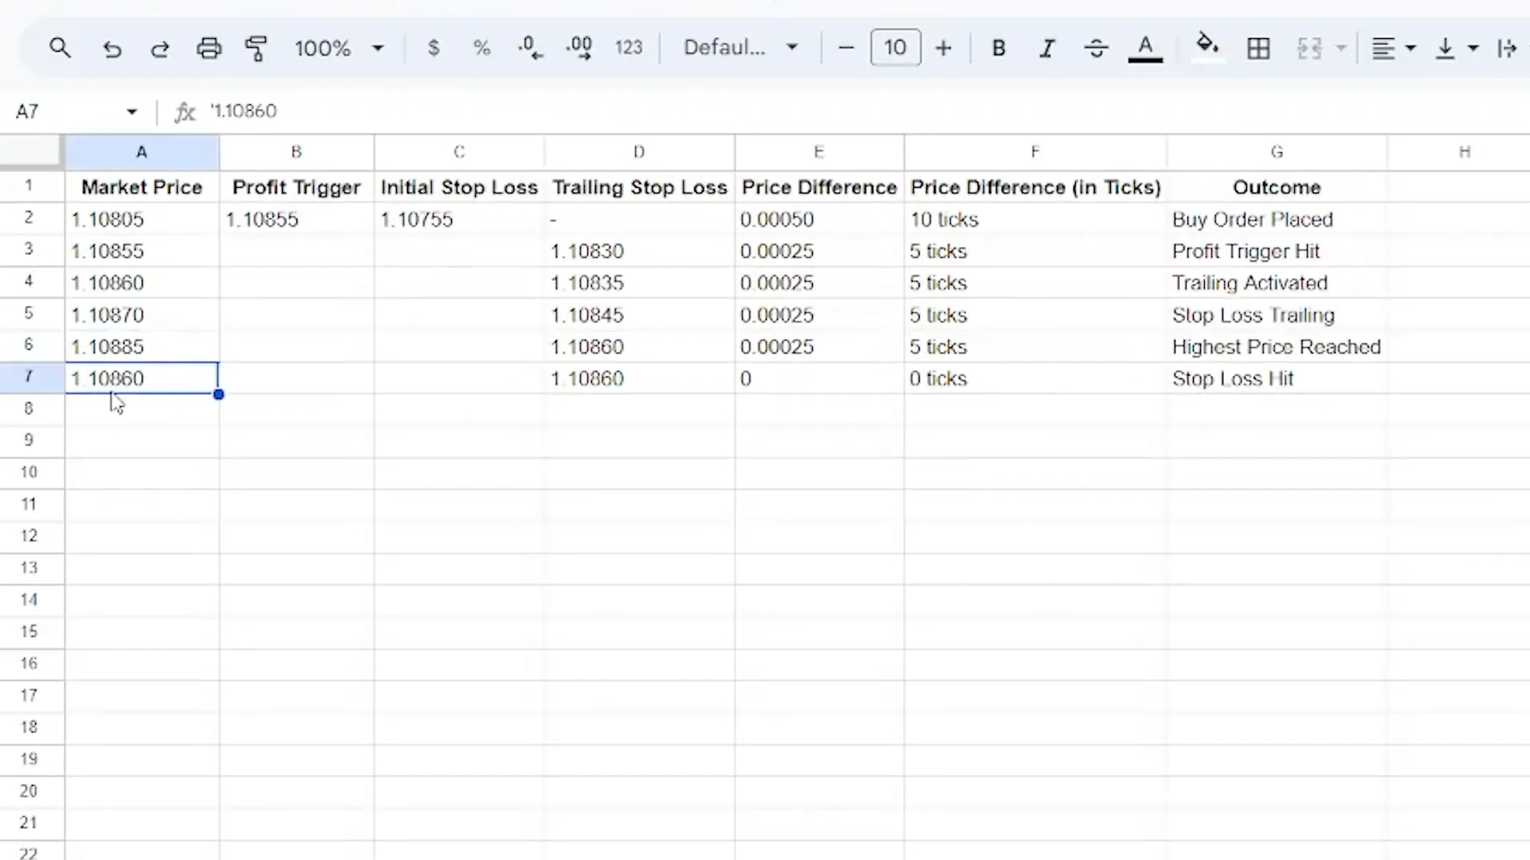Open the 100% zoom dropdown

339,49
